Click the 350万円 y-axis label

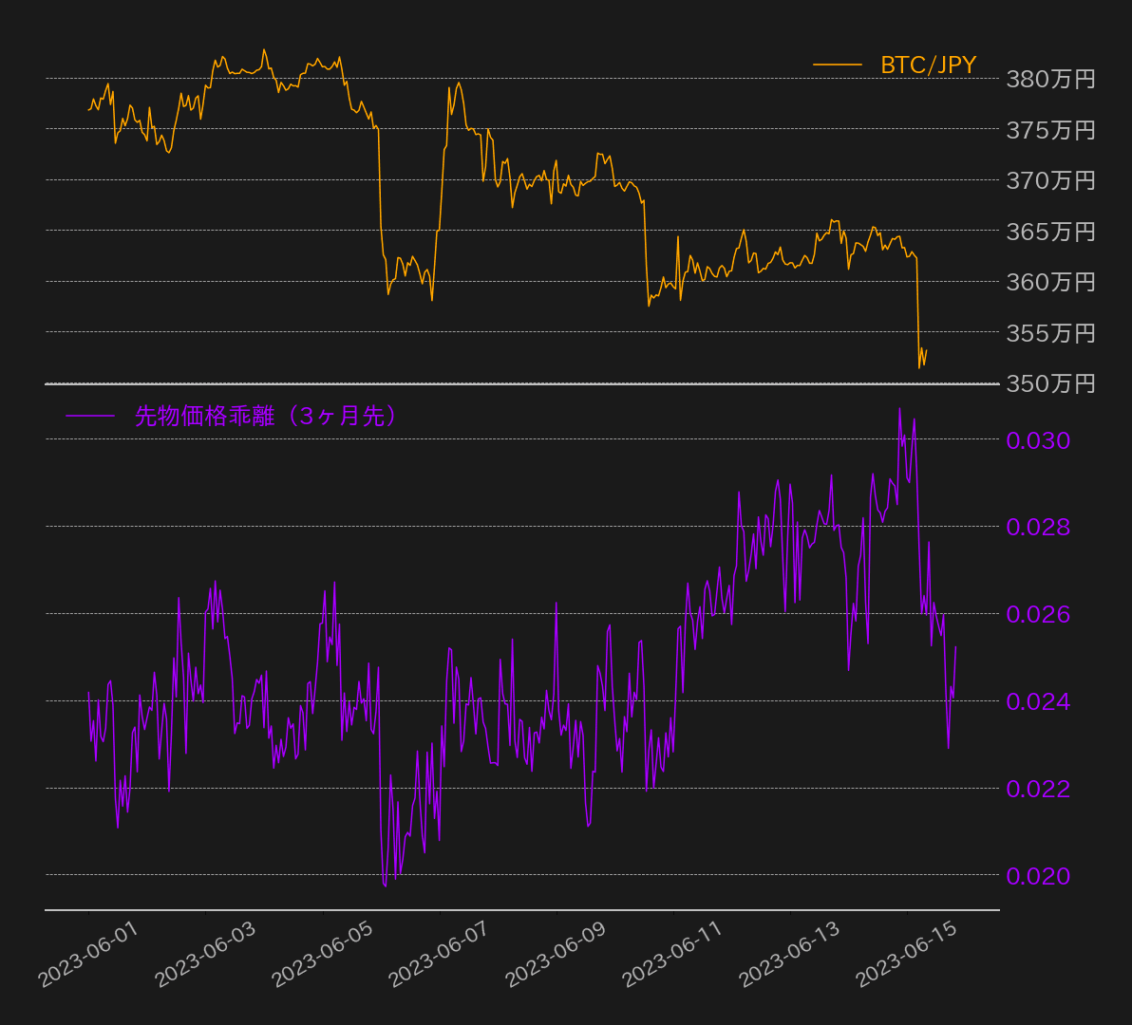[1050, 383]
